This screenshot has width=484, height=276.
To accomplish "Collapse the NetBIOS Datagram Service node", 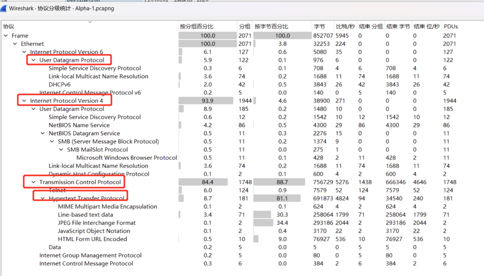I will (43, 133).
